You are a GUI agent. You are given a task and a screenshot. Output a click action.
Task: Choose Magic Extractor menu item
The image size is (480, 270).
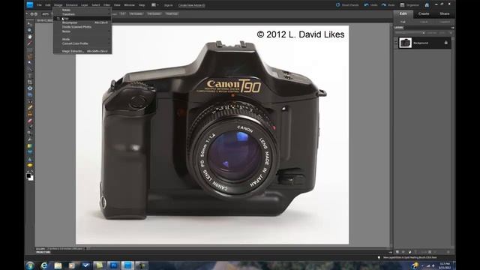pyautogui.click(x=82, y=51)
